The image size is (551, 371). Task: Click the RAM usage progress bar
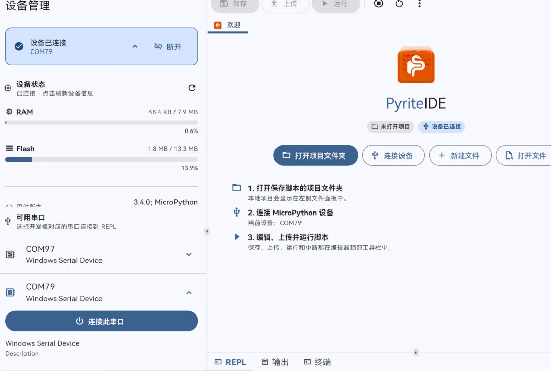[102, 123]
